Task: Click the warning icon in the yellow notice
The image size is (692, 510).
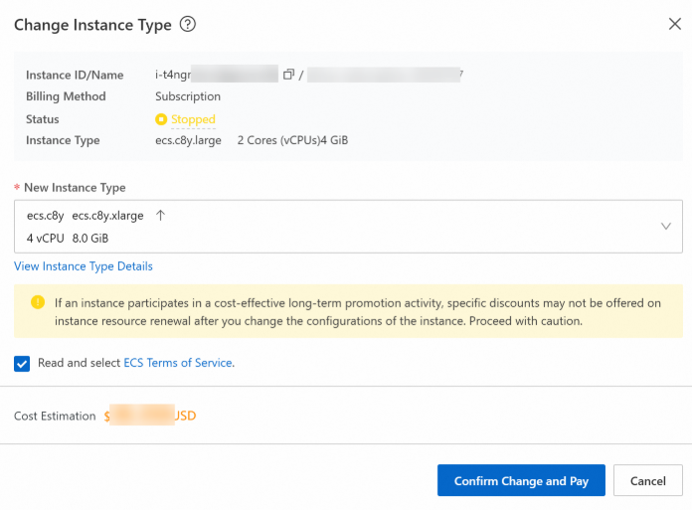Action: click(x=38, y=302)
